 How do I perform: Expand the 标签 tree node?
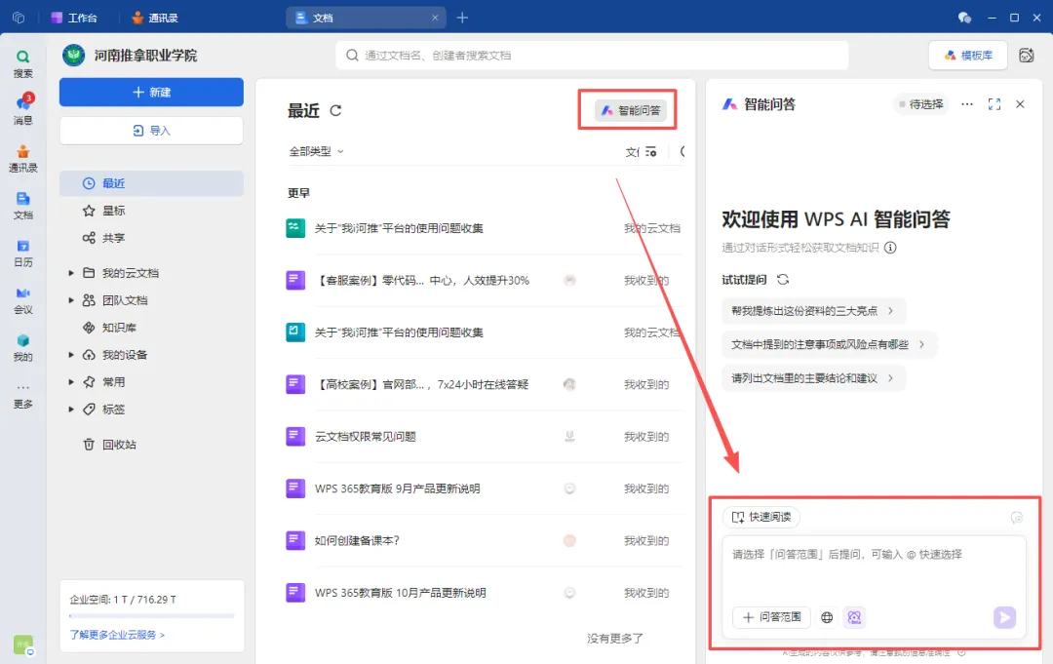(71, 409)
